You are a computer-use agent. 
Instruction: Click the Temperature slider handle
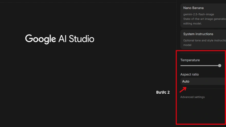[x=220, y=66]
